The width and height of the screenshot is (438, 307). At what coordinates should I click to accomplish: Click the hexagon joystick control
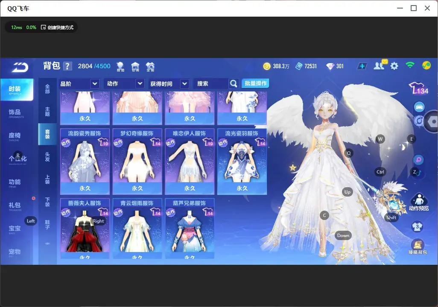[x=432, y=122]
